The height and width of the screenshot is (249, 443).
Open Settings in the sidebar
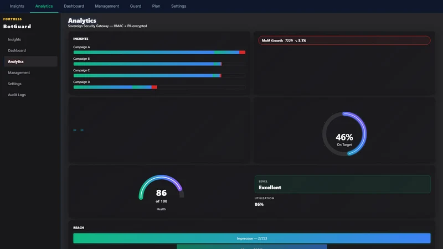pyautogui.click(x=31, y=84)
